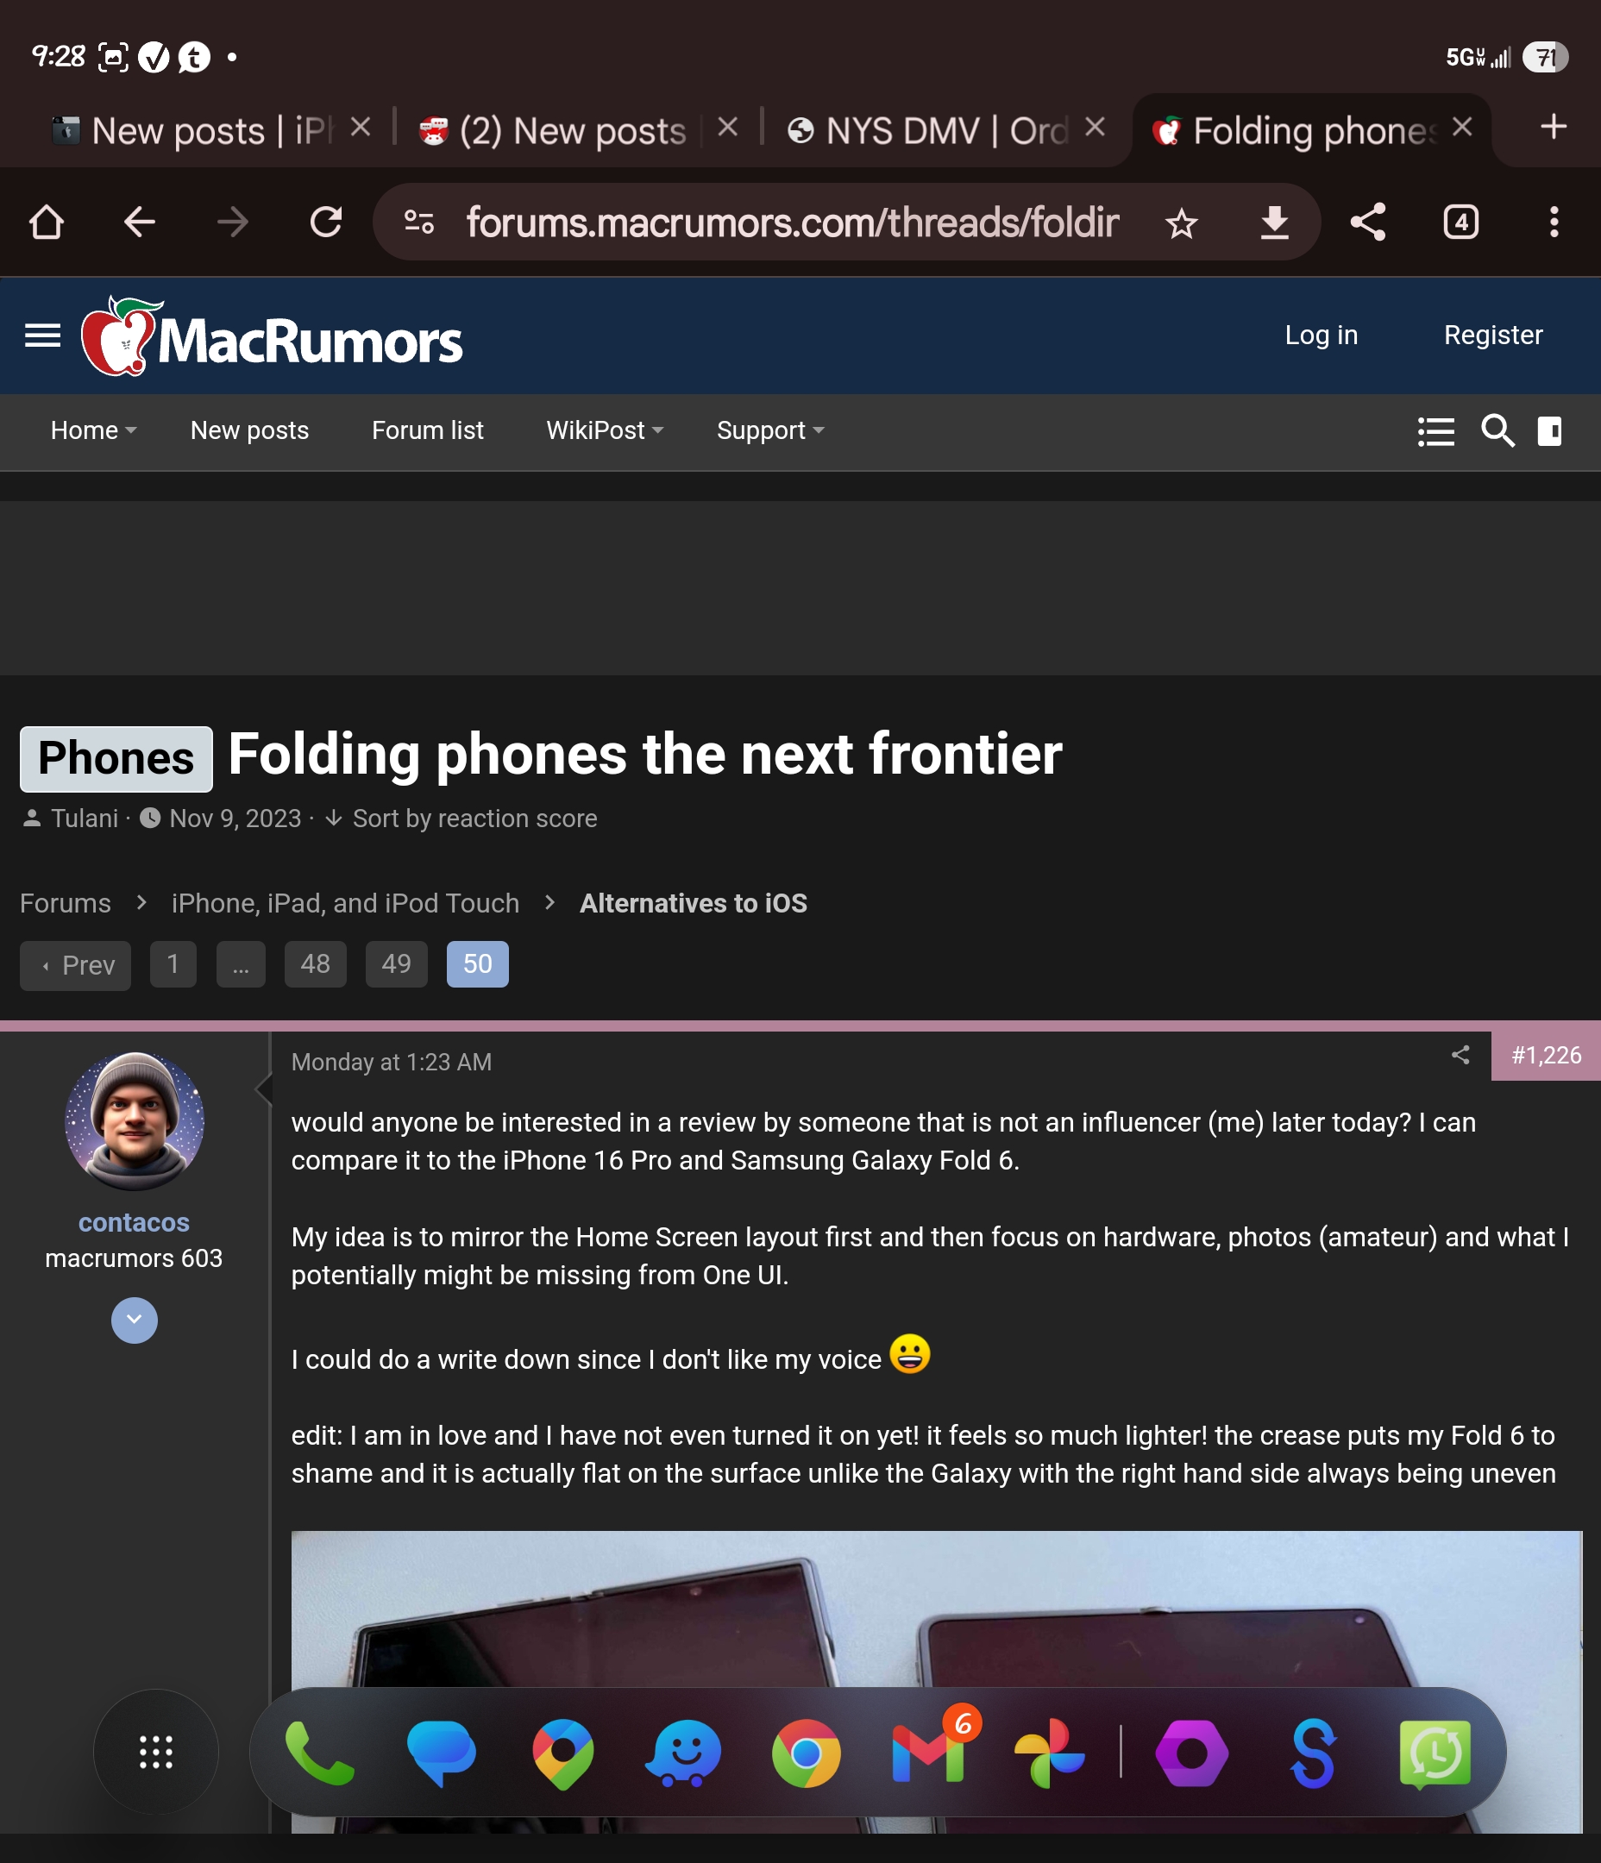Tap the address bar URL field
Image resolution: width=1601 pixels, height=1863 pixels.
tap(792, 222)
